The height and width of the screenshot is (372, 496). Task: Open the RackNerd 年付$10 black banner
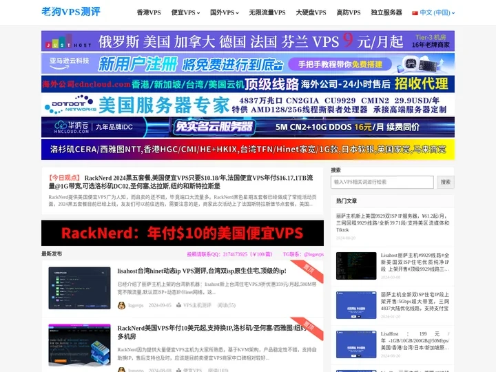point(182,233)
